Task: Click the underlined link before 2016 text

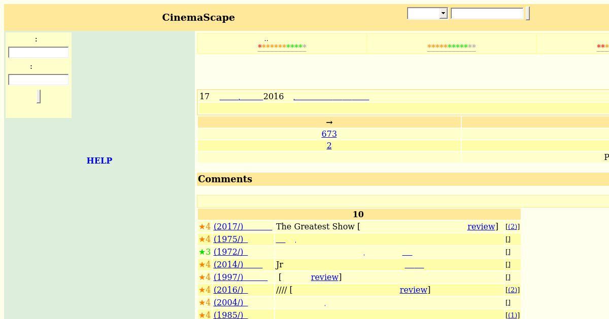Action: 241,96
